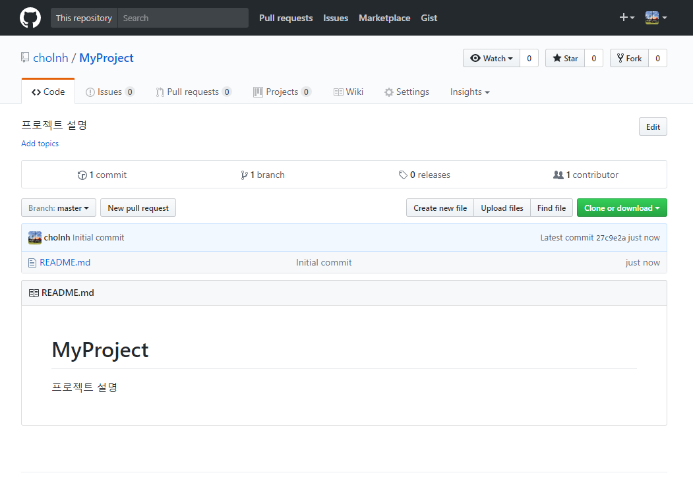Click the stargazers count next to Star

tap(593, 58)
